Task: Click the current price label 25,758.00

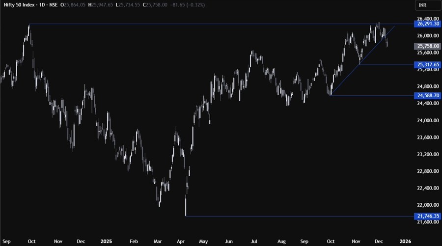Action: tap(428, 46)
